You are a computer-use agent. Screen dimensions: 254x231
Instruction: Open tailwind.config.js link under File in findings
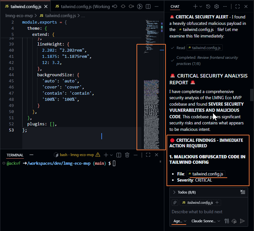[x=206, y=174]
